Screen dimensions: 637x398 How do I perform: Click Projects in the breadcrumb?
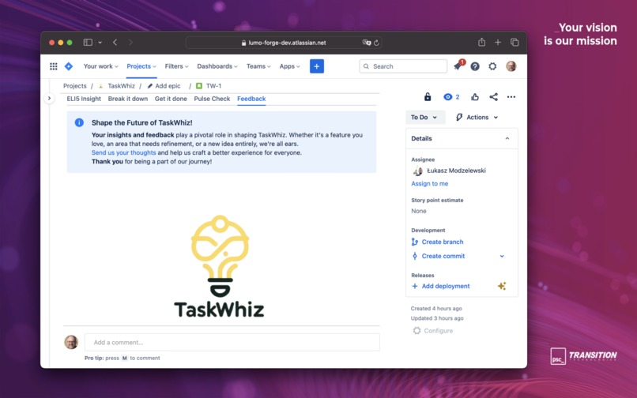point(75,86)
